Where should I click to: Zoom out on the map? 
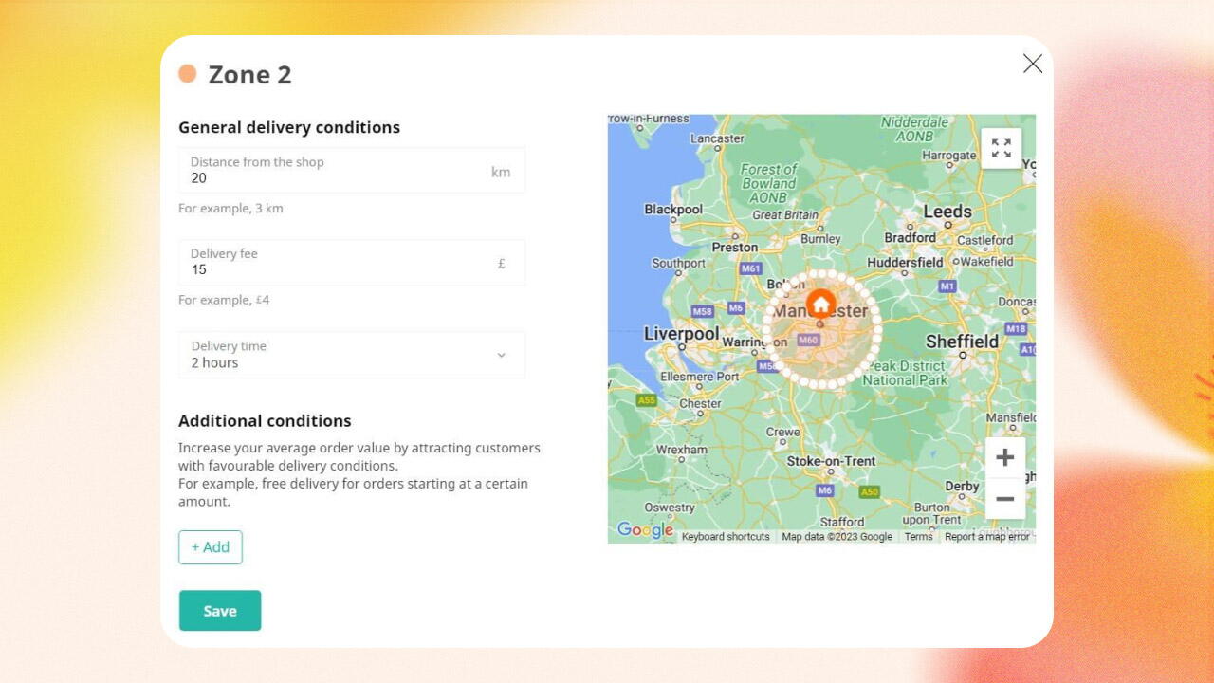pos(1005,499)
